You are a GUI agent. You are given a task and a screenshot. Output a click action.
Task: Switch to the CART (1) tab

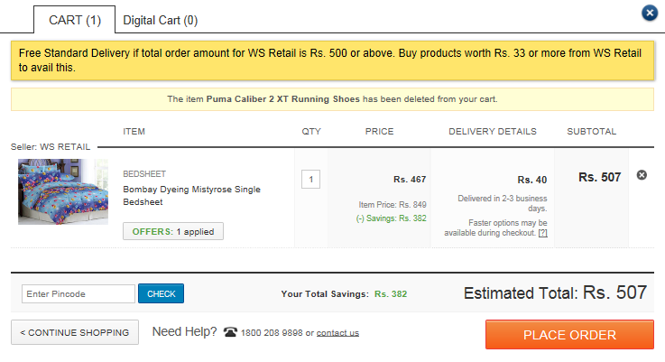coord(75,20)
